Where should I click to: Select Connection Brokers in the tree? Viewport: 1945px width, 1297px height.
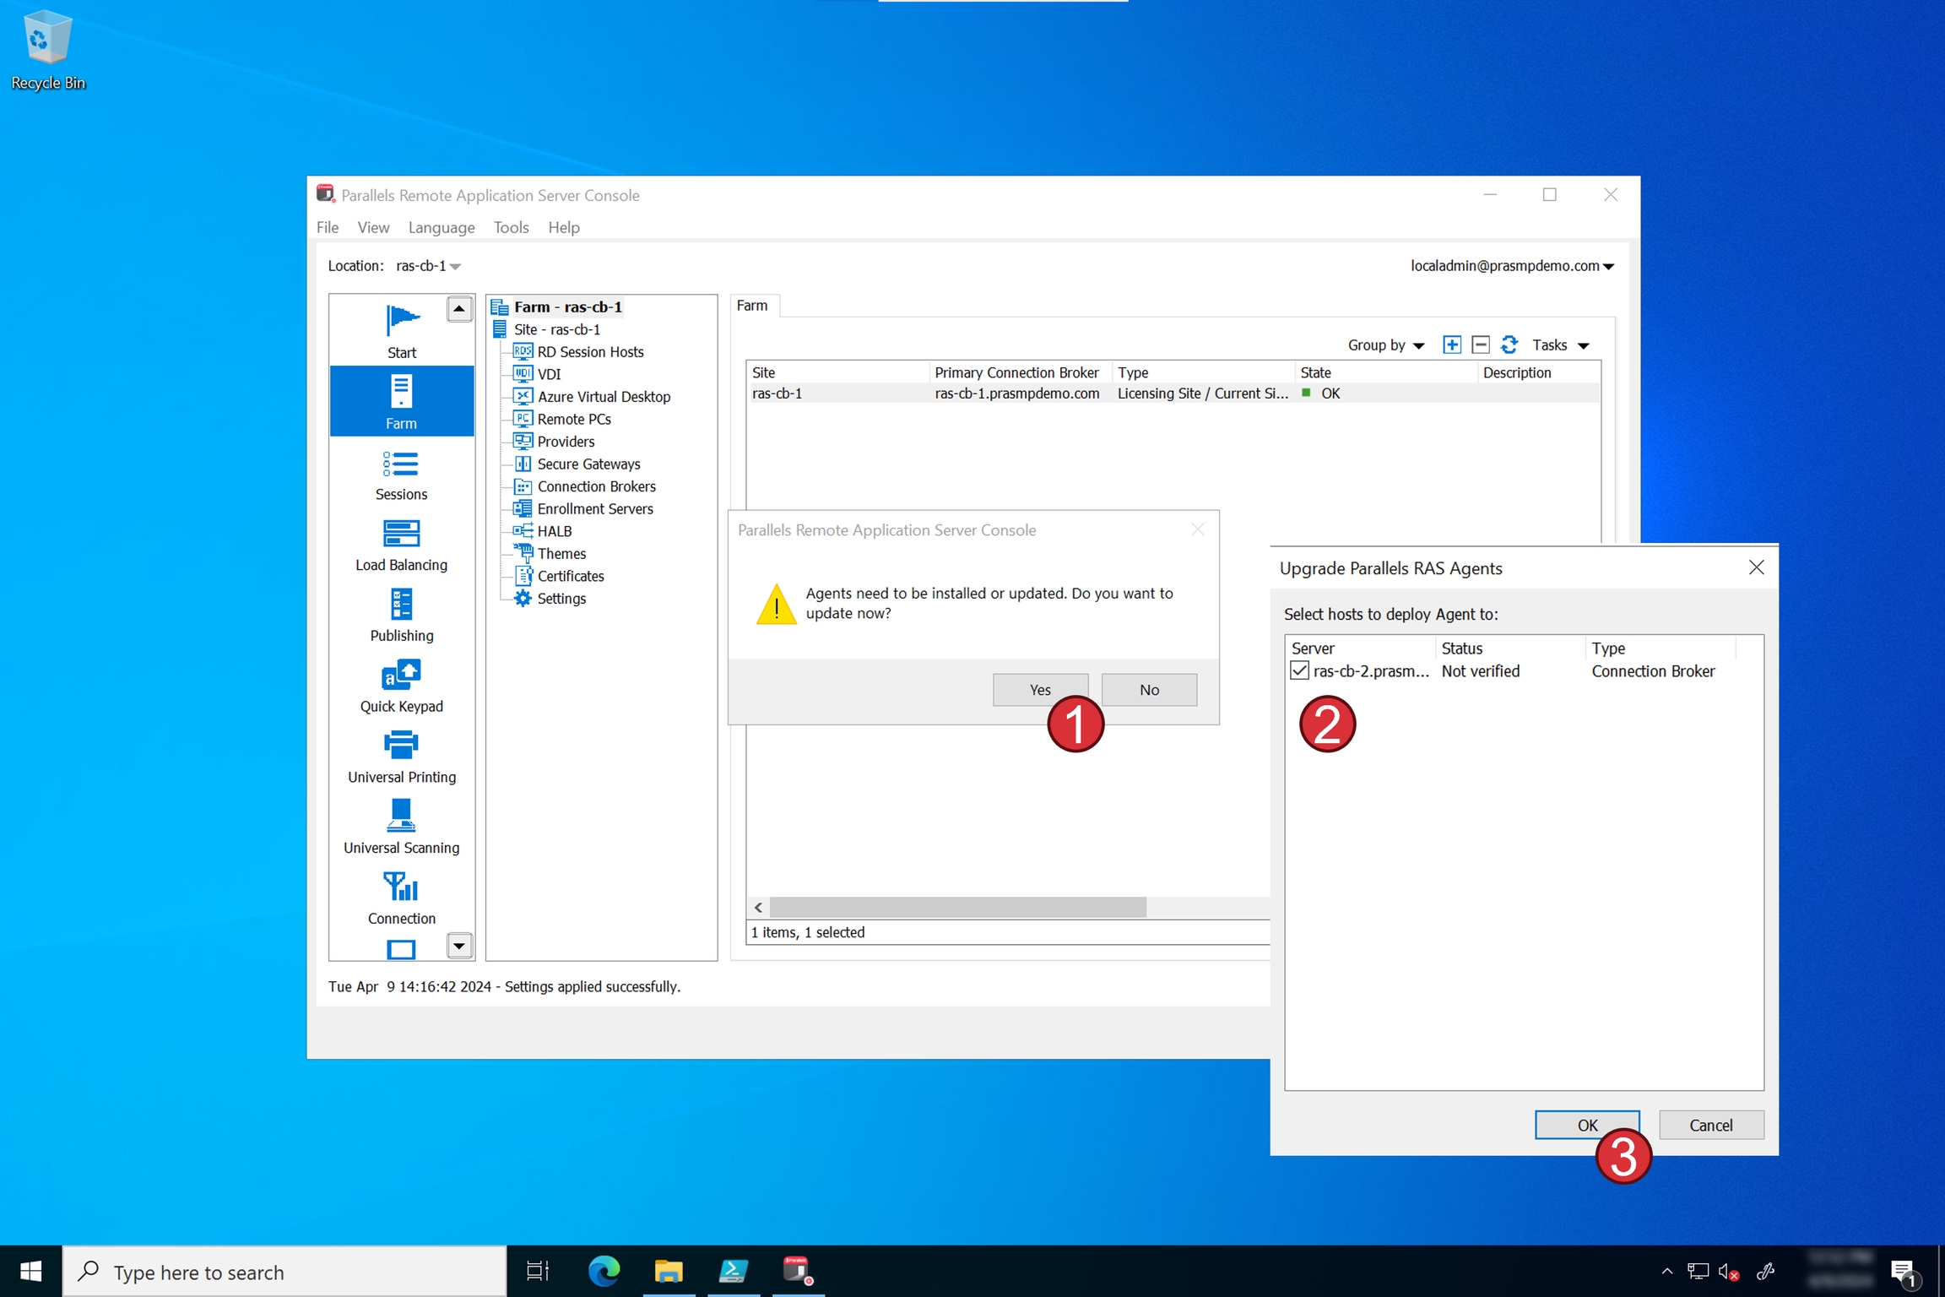(x=596, y=486)
